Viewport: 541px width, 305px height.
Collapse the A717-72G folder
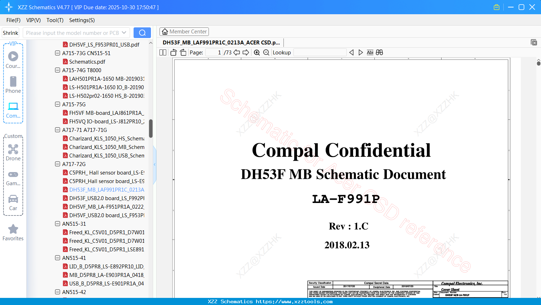(58, 164)
